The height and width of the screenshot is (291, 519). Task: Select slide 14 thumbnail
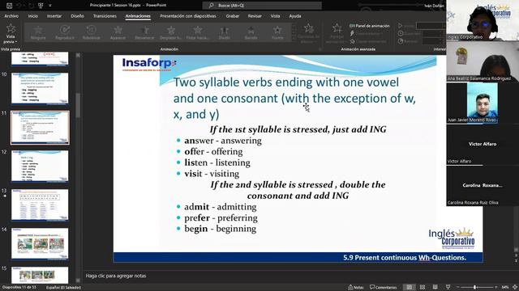coord(40,243)
